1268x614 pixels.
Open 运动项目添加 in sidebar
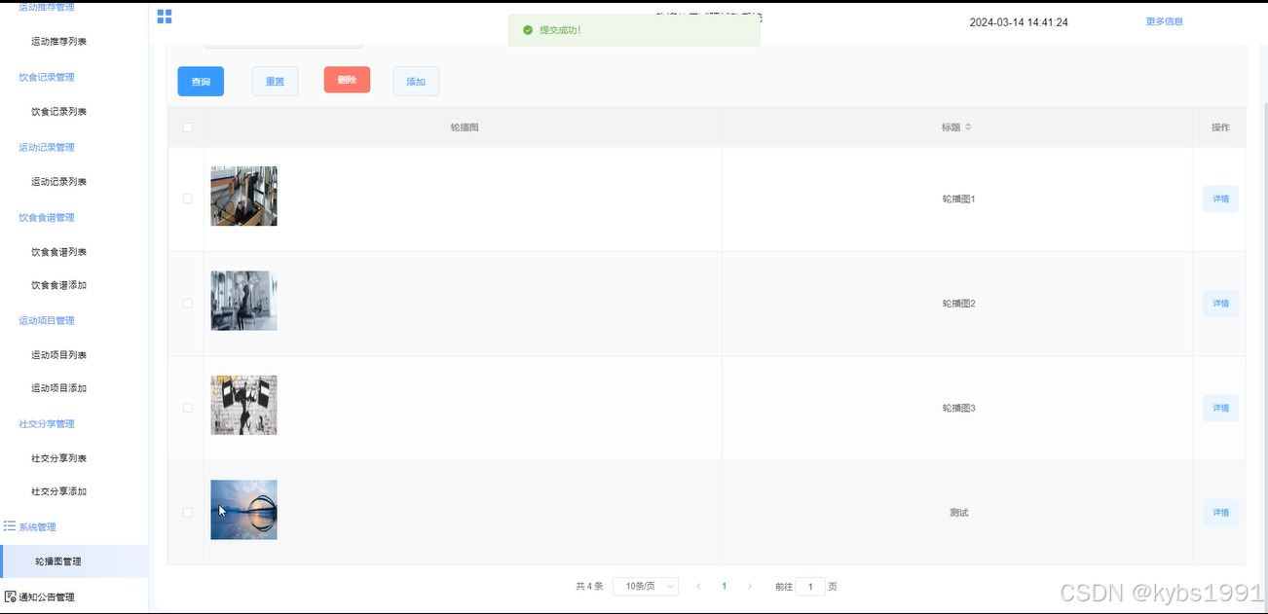(58, 388)
